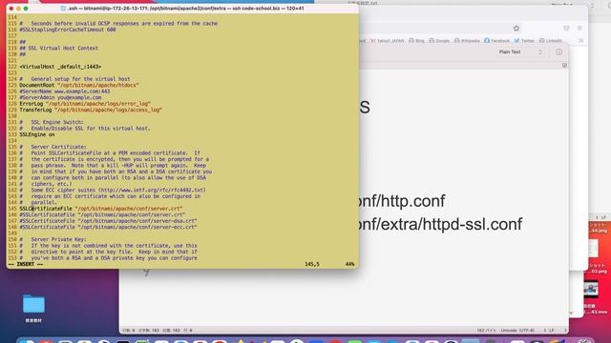Screen dimensions: 611x343
Task: Click the ErrorLog error_log line
Action: pos(85,104)
